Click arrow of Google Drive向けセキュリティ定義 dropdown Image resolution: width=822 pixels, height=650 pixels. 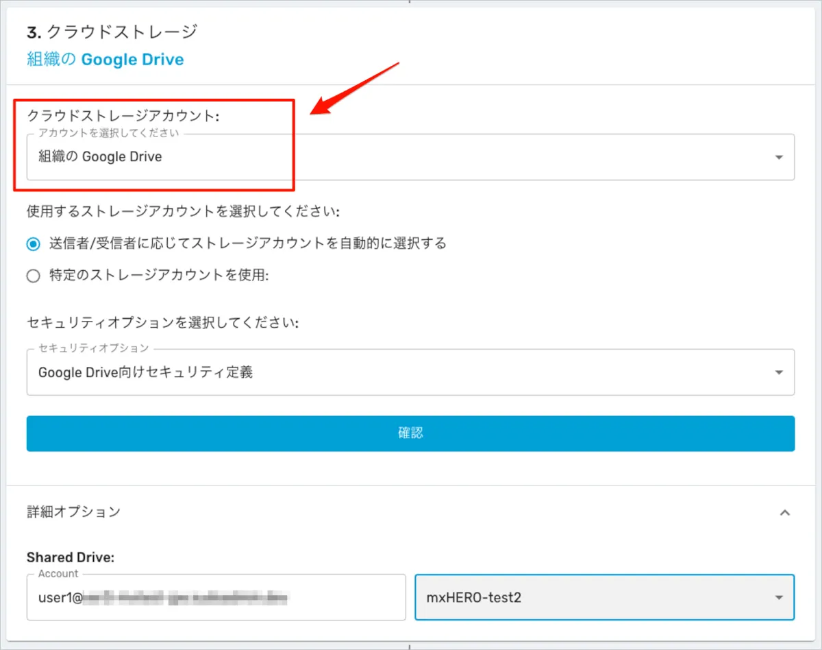coord(779,373)
